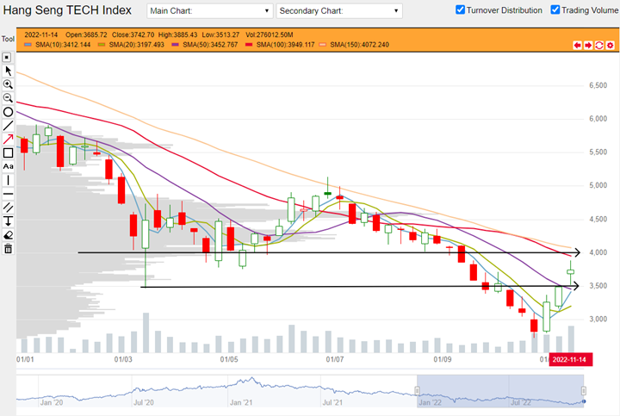Image resolution: width=620 pixels, height=416 pixels.
Task: Select the horizontal line tool
Action: click(8, 194)
